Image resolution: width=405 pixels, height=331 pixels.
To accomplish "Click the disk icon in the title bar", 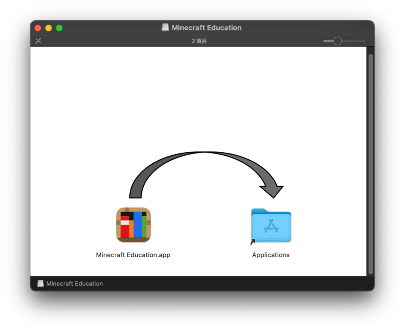I will point(165,28).
